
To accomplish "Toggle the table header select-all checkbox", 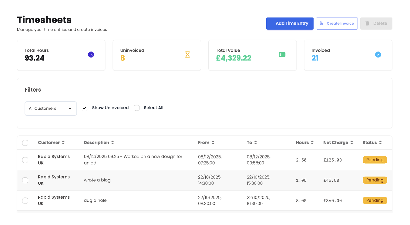I will tap(25, 143).
